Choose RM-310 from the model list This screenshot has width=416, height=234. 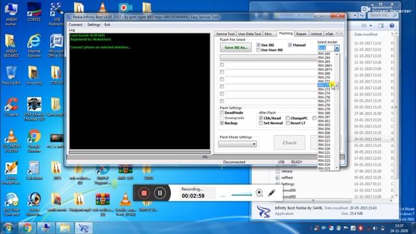click(324, 136)
